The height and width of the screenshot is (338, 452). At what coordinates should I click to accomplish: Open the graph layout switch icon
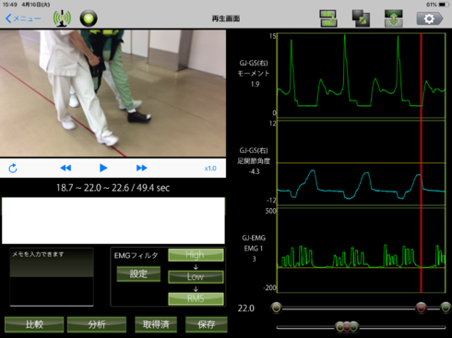tap(328, 18)
